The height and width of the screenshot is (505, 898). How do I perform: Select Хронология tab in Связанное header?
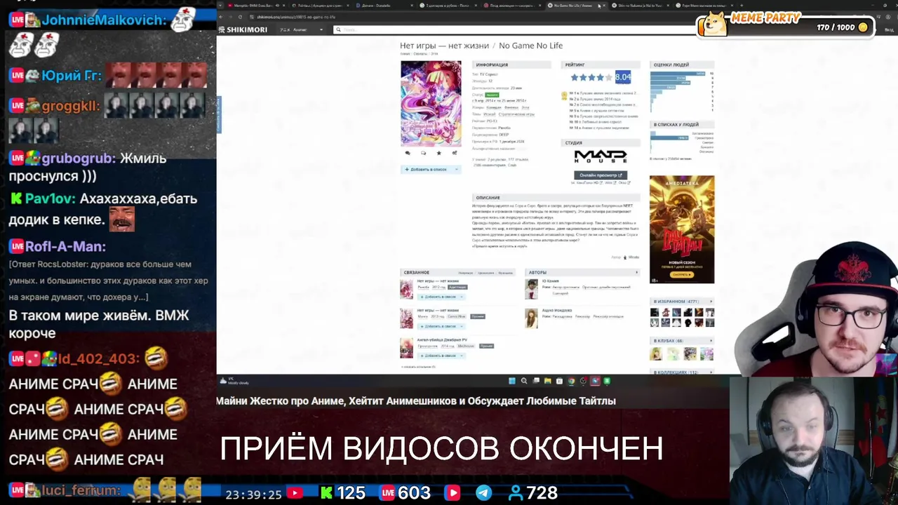point(485,272)
